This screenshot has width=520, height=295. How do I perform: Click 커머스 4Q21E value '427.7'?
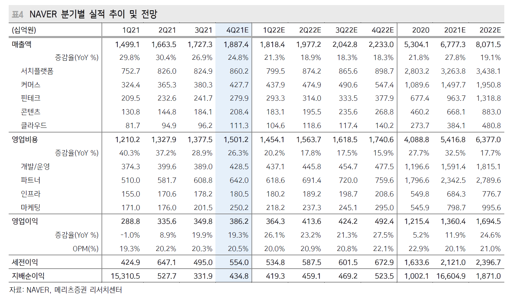(x=239, y=85)
